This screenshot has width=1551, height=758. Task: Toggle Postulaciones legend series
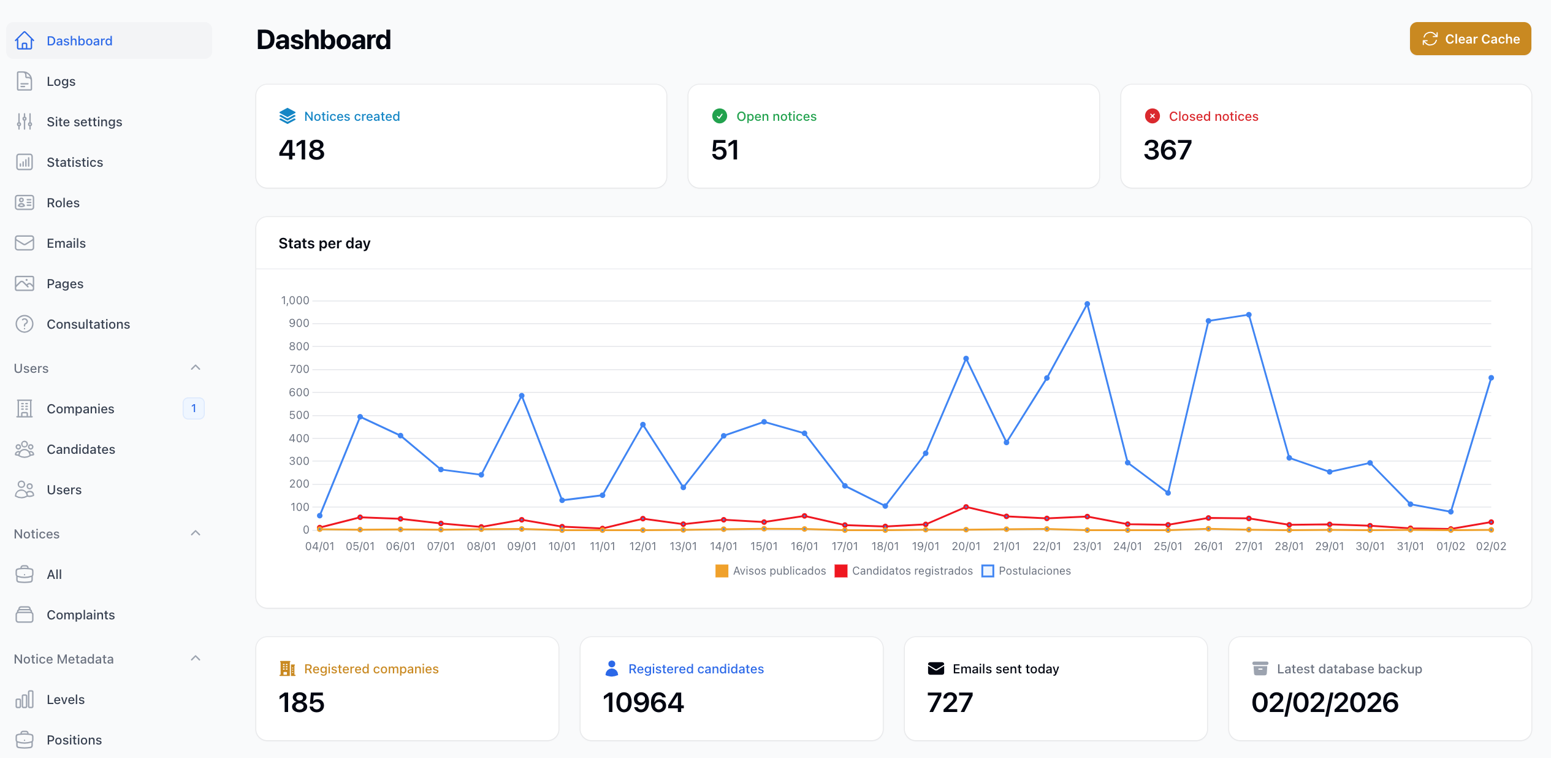pyautogui.click(x=1034, y=571)
